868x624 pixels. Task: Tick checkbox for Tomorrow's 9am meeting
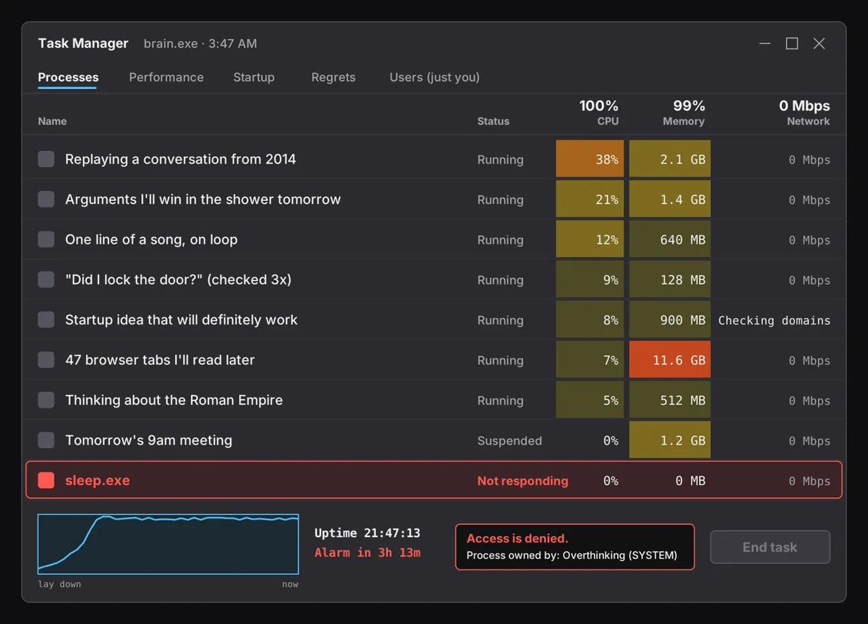click(x=46, y=440)
